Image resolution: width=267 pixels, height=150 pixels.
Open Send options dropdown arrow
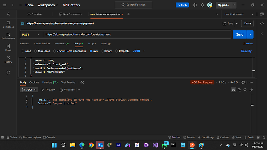250,34
